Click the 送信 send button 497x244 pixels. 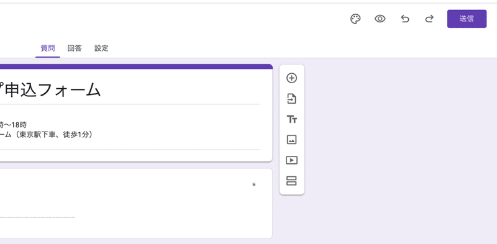tap(467, 19)
